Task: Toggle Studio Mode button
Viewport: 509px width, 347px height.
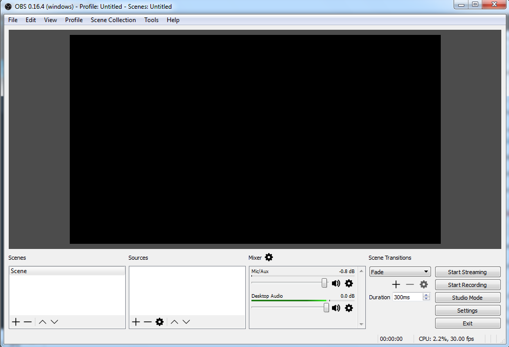Action: [467, 298]
